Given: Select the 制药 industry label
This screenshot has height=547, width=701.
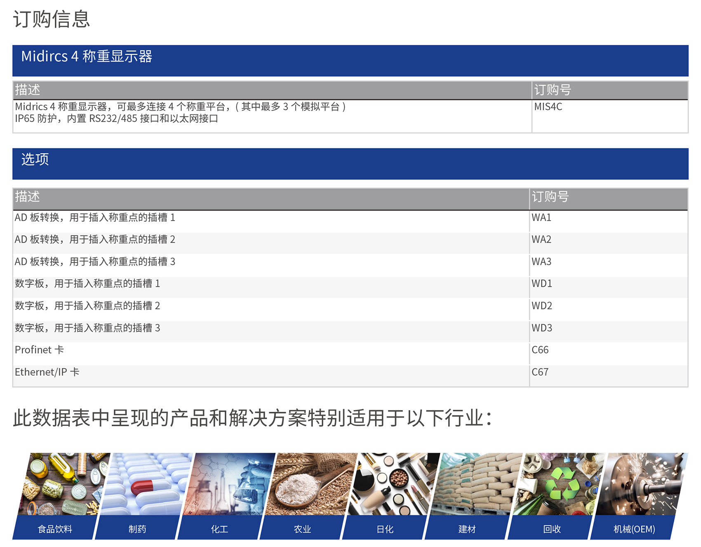Looking at the screenshot, I should 137,529.
